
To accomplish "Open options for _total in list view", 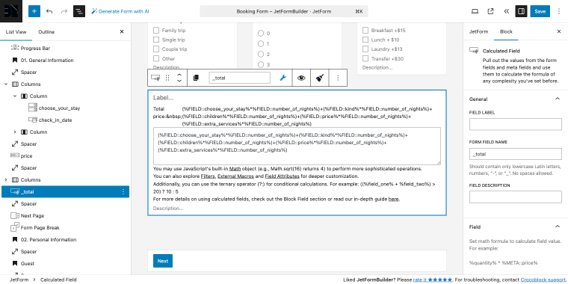I will tap(123, 191).
